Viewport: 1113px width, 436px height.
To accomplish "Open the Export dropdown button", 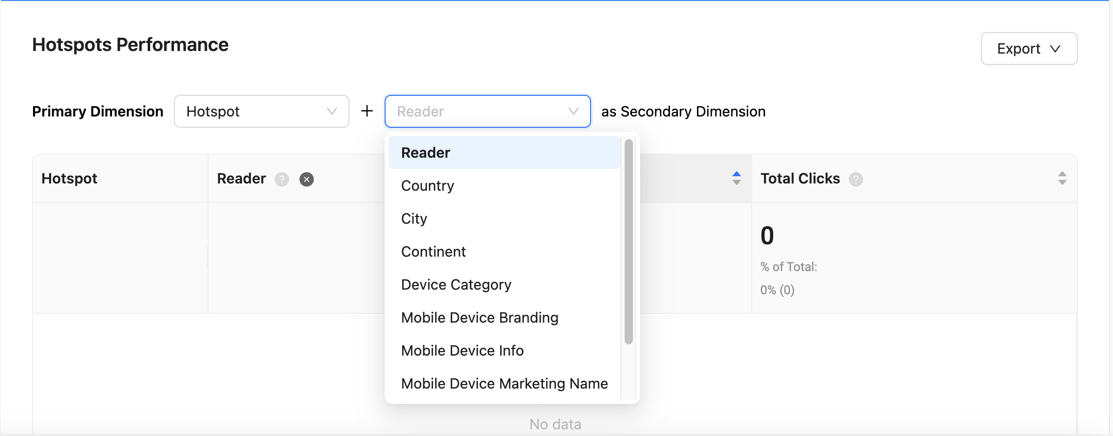I will 1028,48.
